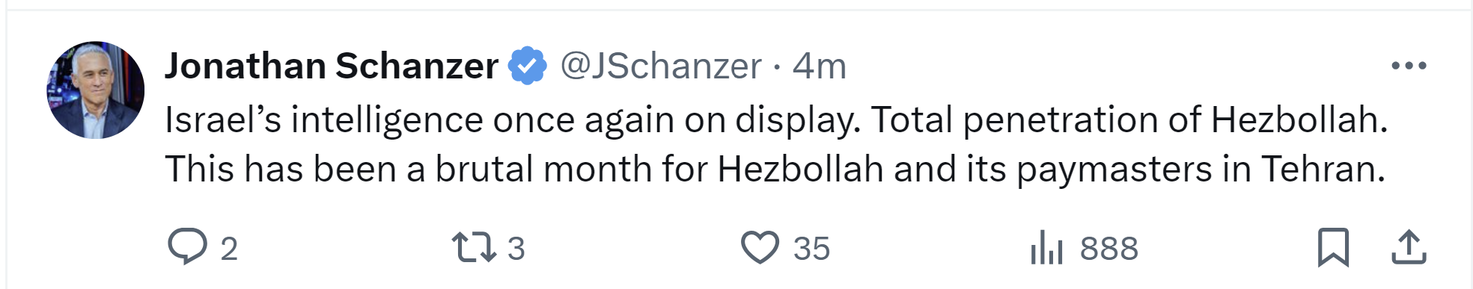Open Jonathan Schanzer's profile picture
1473x289 pixels.
(96, 90)
